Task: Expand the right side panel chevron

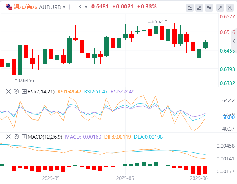Action: 234,41
